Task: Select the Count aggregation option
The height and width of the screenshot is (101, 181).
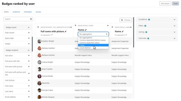Action: pyautogui.click(x=93, y=45)
